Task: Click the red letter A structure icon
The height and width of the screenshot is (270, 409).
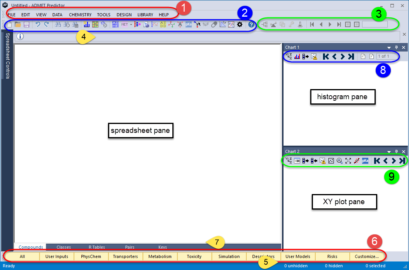Action: point(180,24)
